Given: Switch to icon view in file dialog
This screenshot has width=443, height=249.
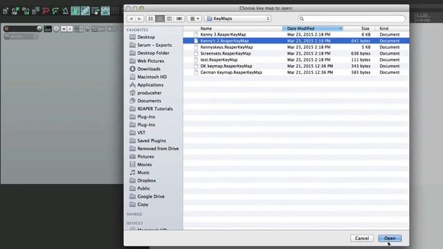Looking at the screenshot, I should point(151,19).
